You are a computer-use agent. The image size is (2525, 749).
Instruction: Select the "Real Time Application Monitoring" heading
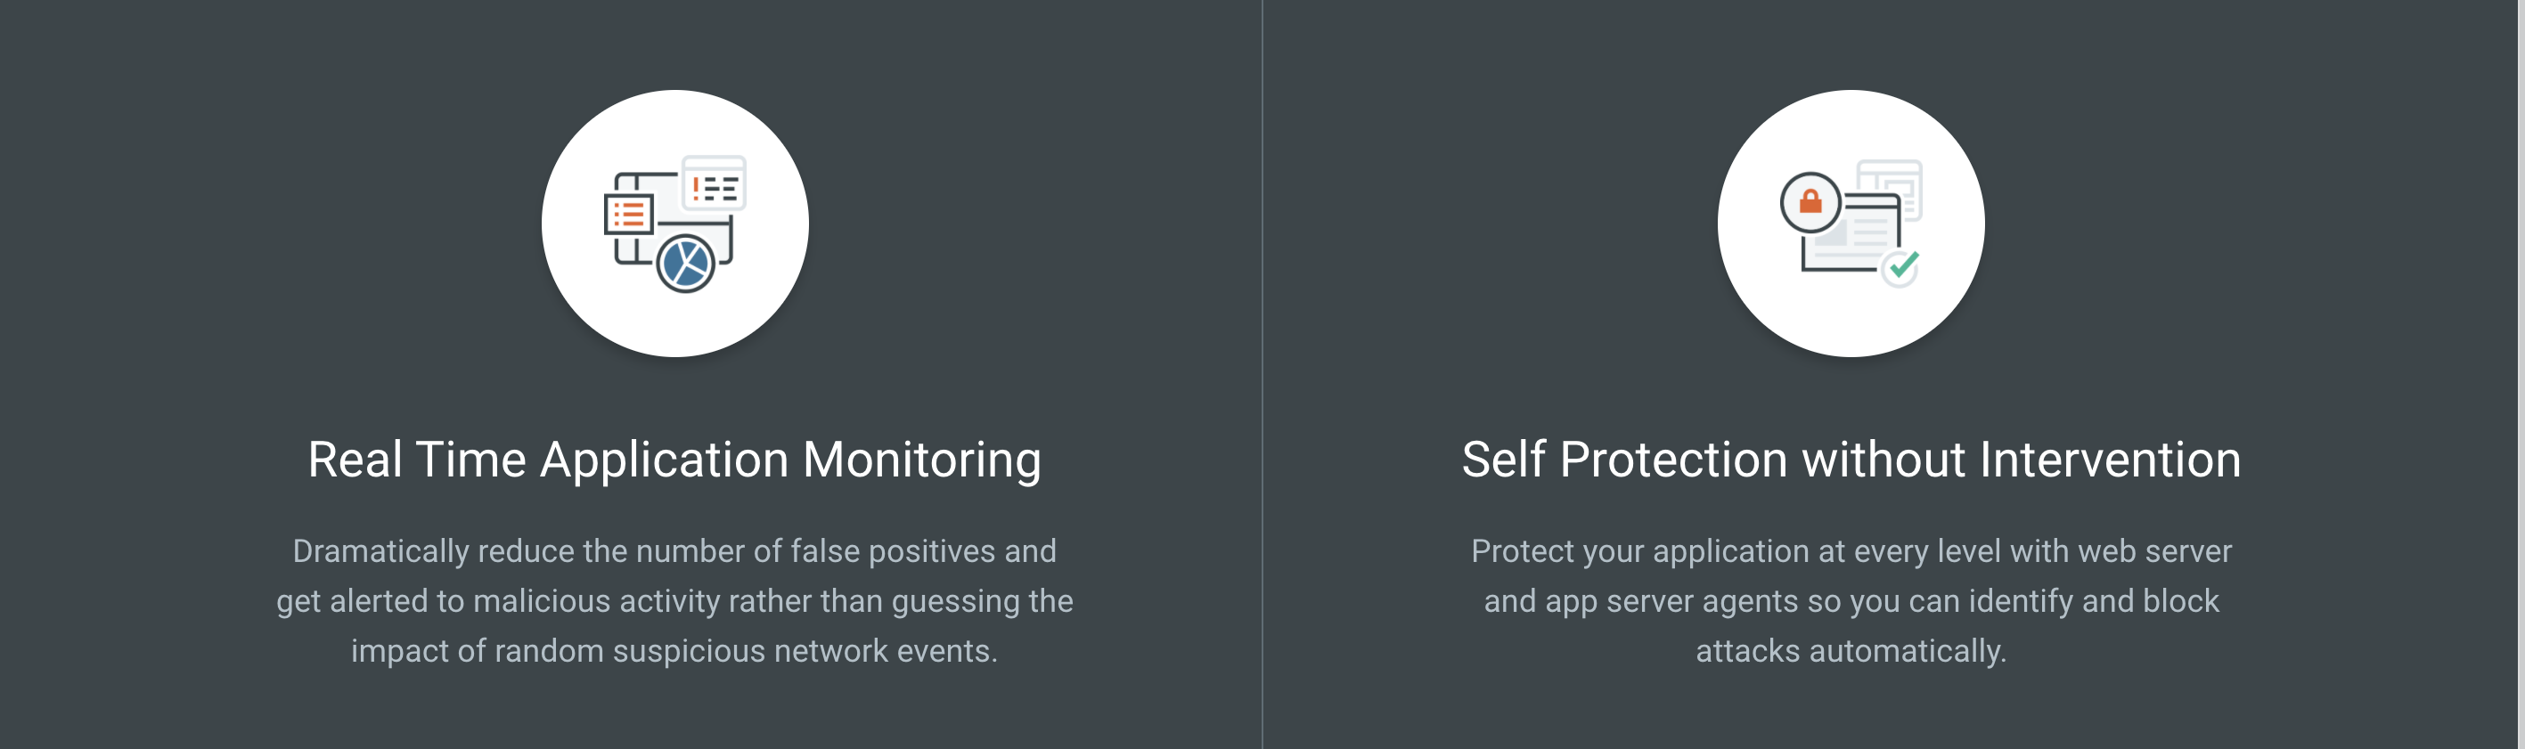[674, 459]
